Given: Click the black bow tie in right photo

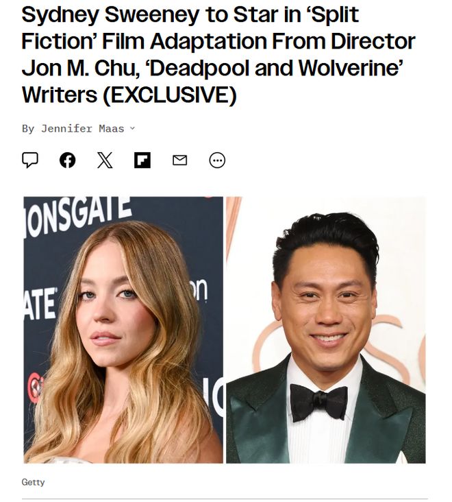Looking at the screenshot, I should coord(318,403).
